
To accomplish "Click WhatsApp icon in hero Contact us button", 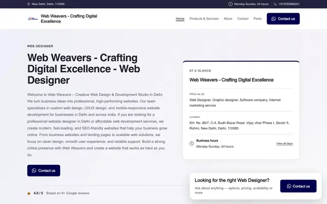I will (34, 170).
